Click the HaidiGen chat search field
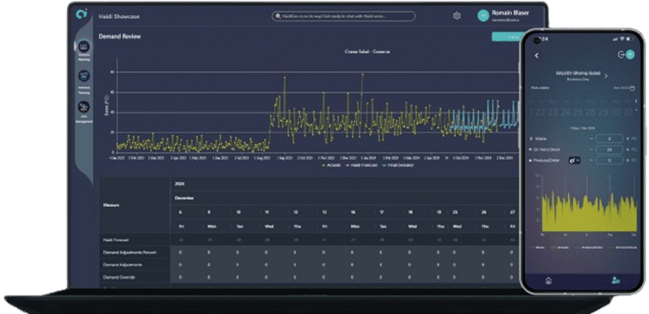The width and height of the screenshot is (649, 314). point(344,16)
